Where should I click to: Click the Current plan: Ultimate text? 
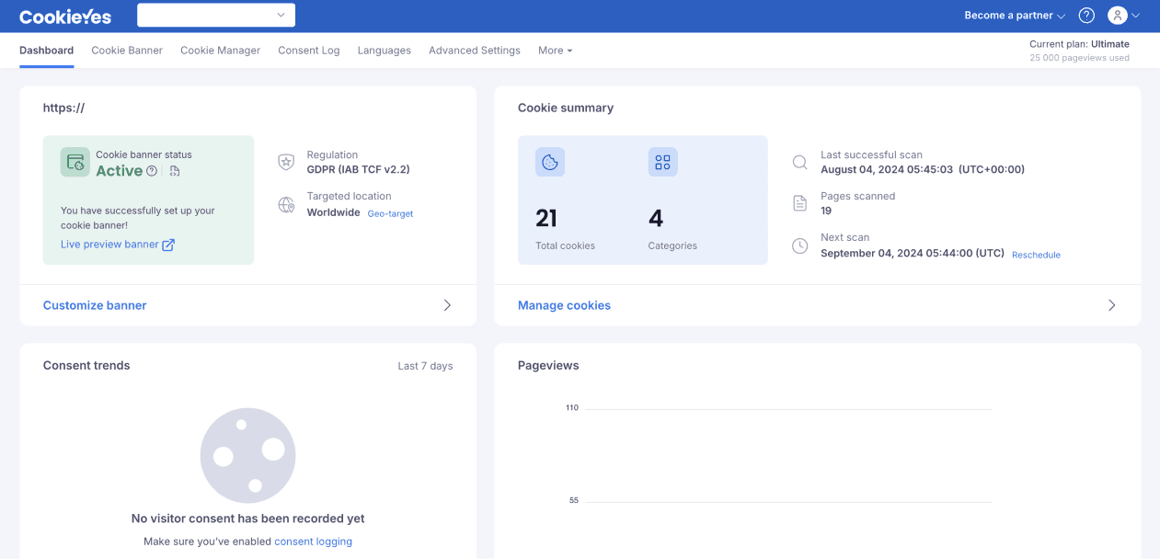pyautogui.click(x=1079, y=44)
